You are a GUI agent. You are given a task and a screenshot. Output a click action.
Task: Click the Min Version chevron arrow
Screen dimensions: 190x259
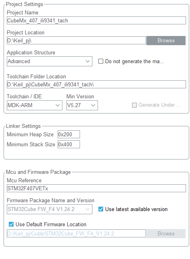point(93,105)
